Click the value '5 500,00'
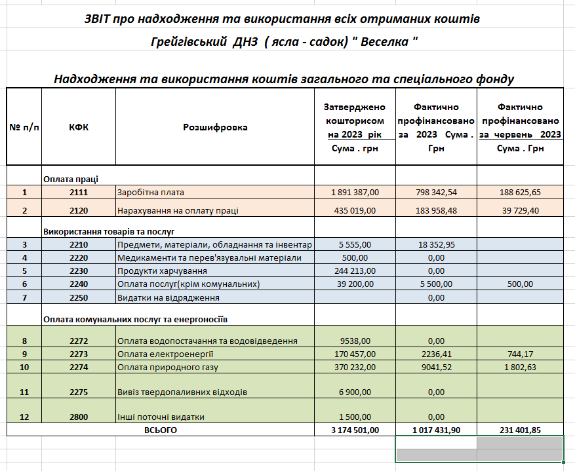Screen dimensions: 575x471 point(437,284)
